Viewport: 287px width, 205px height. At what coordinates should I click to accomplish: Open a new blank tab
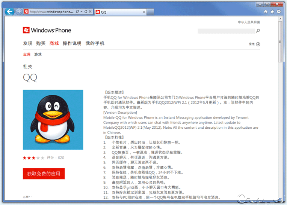pos(150,12)
